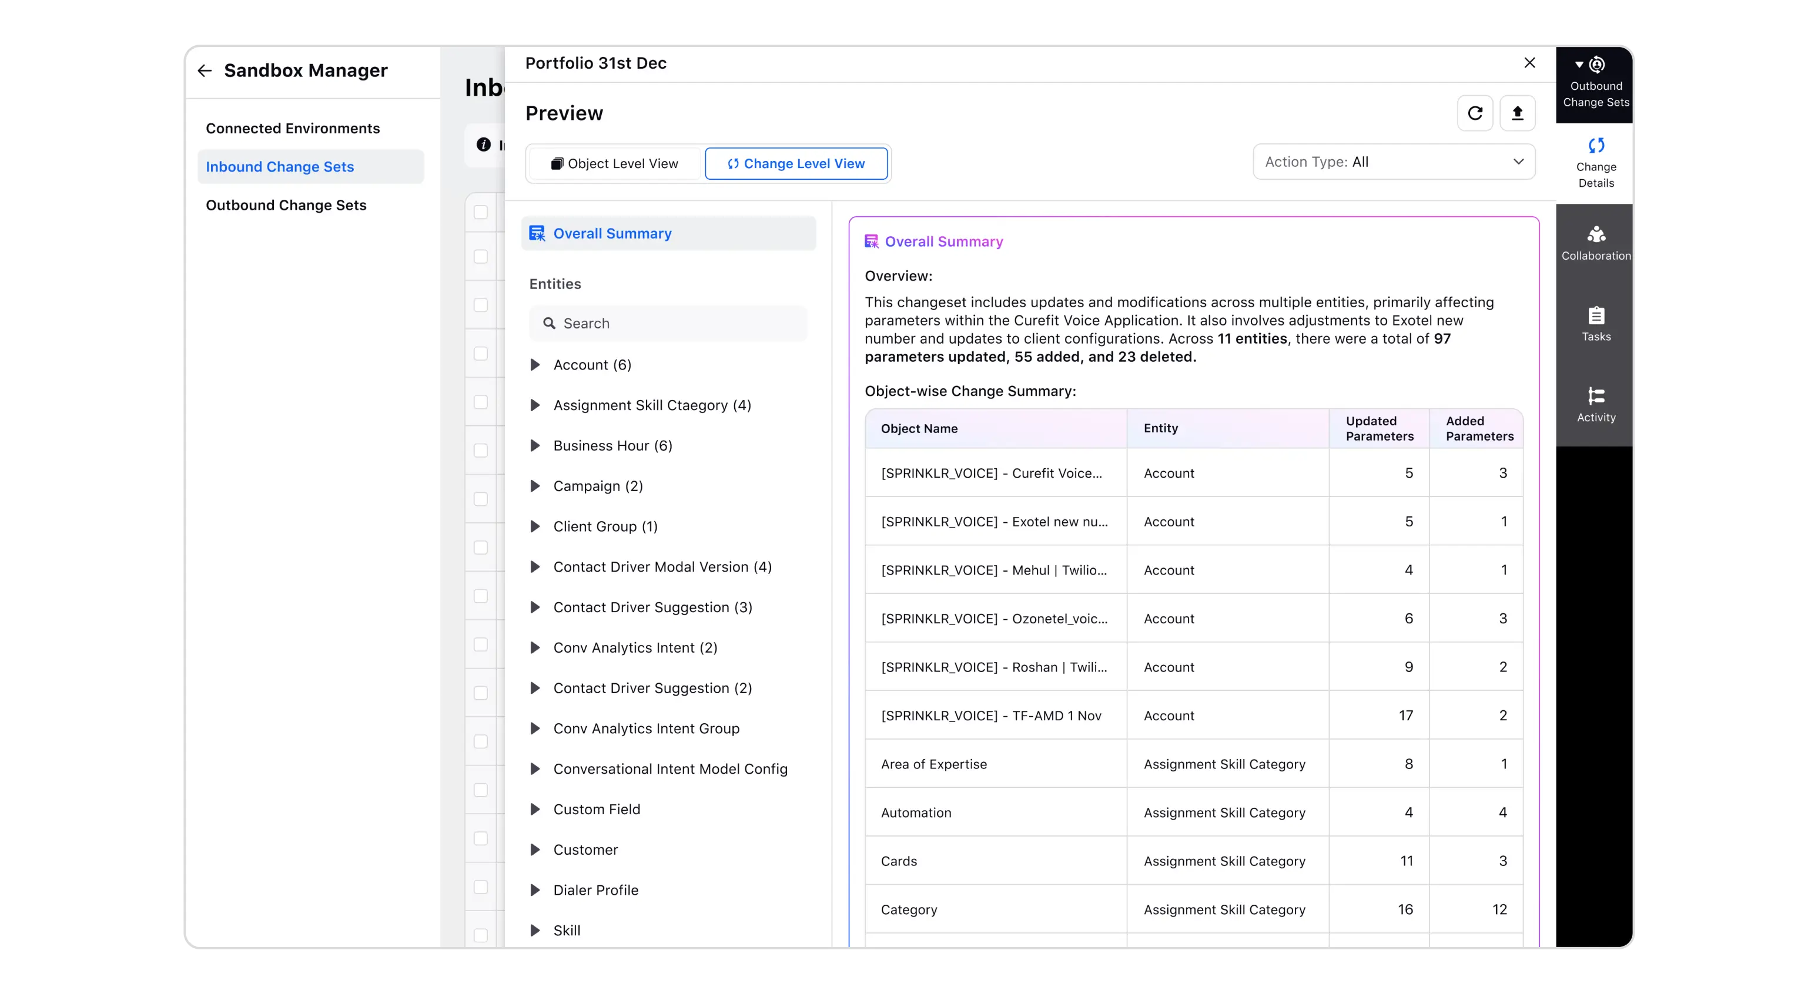This screenshot has height=994, width=1818.
Task: Expand the Account (6) entity group
Action: [x=535, y=365]
